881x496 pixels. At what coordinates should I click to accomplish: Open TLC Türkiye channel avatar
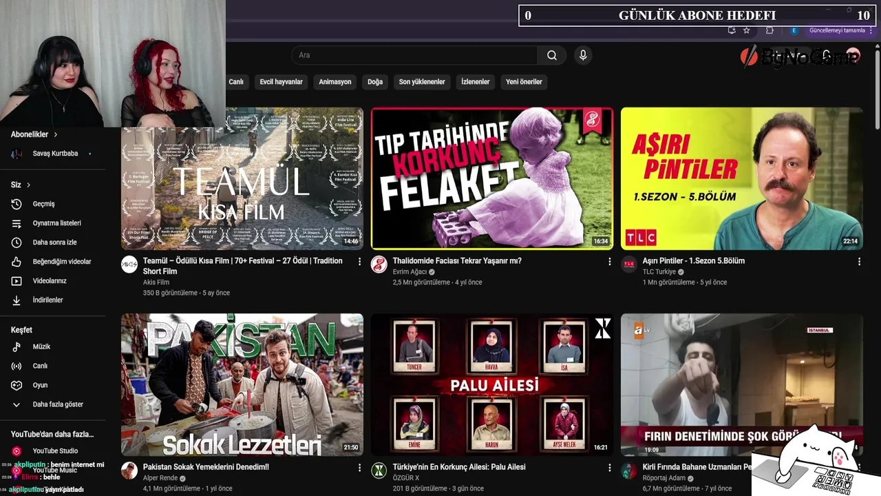629,265
